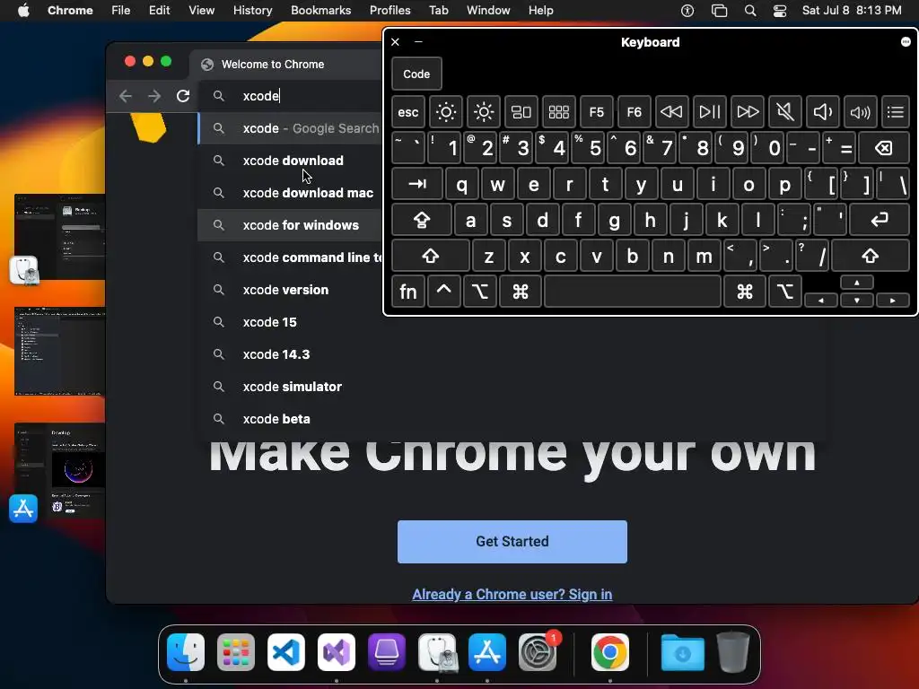Toggle the control (^) key

(443, 292)
